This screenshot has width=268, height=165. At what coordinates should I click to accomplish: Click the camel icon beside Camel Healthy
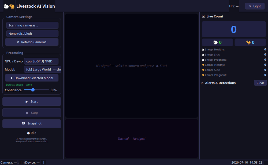[x=203, y=65]
